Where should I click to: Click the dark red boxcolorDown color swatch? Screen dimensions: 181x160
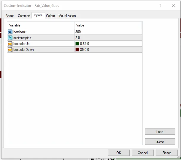(77, 50)
